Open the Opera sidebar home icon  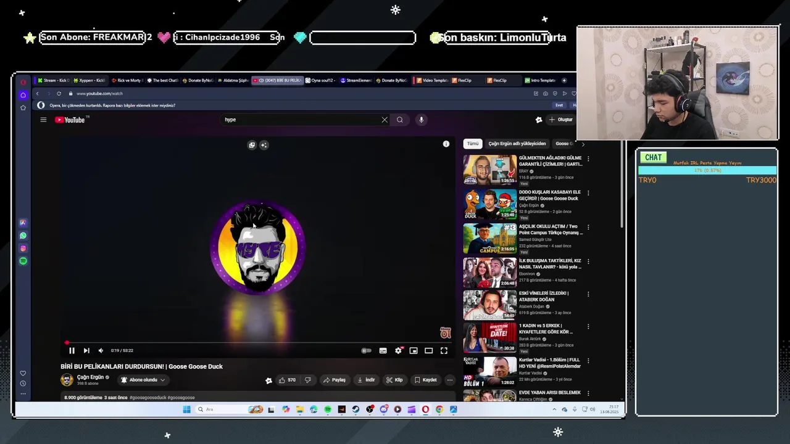(23, 95)
